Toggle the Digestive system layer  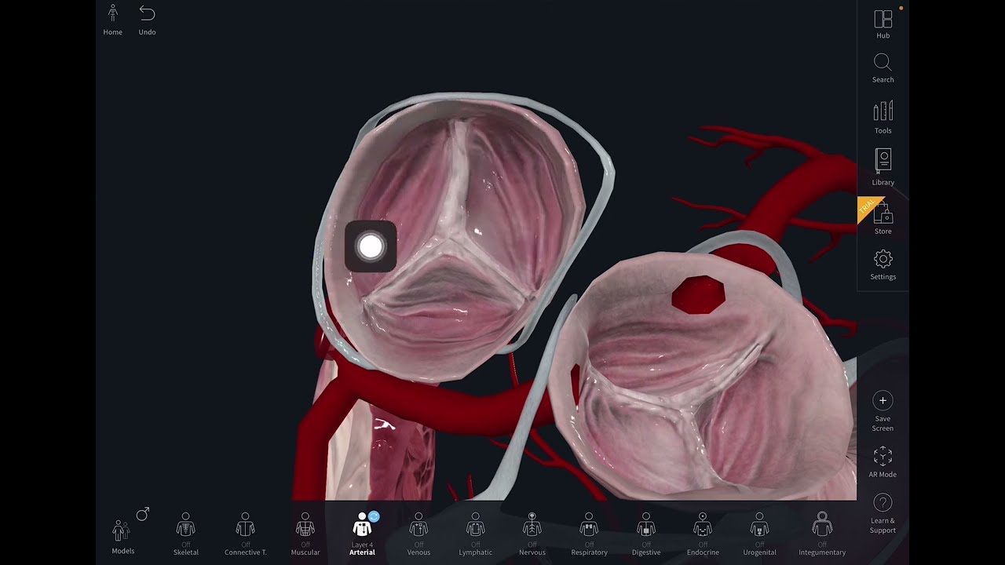(646, 534)
